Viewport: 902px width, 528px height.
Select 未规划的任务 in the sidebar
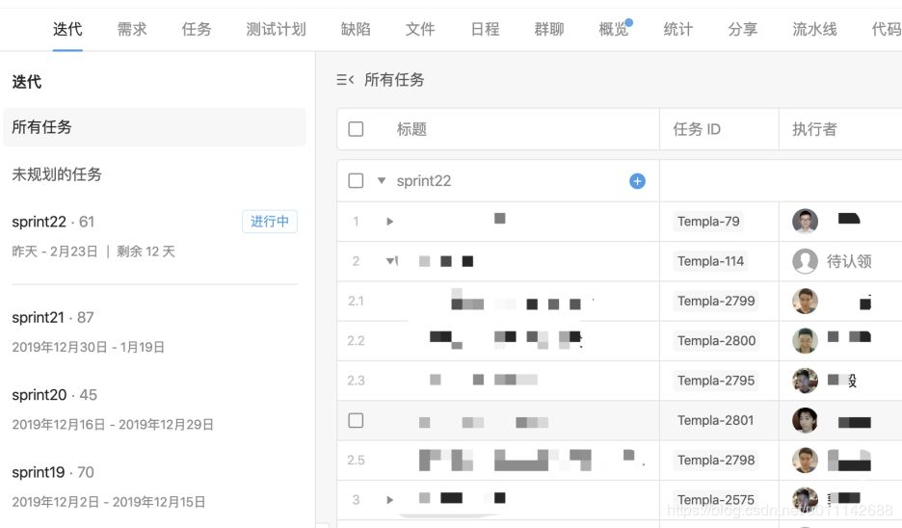[x=56, y=174]
